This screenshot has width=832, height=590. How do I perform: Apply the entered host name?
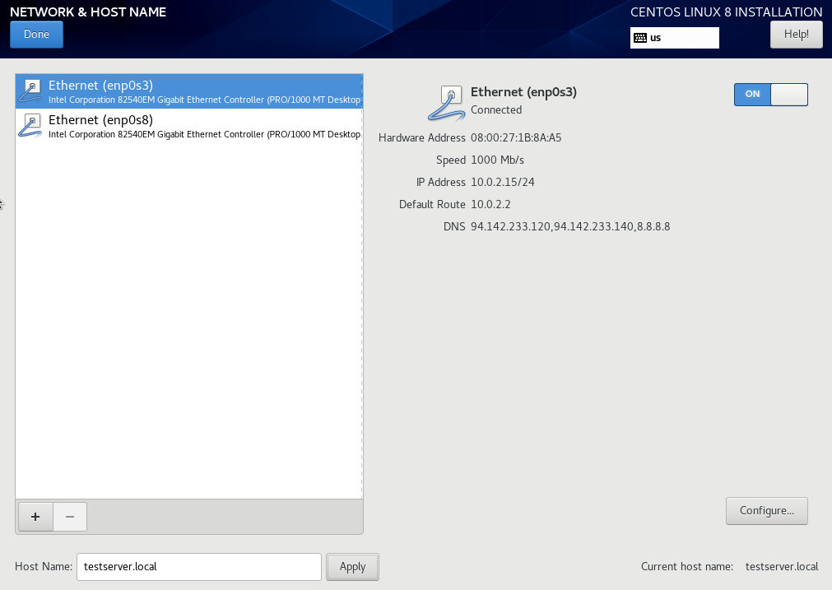point(352,567)
